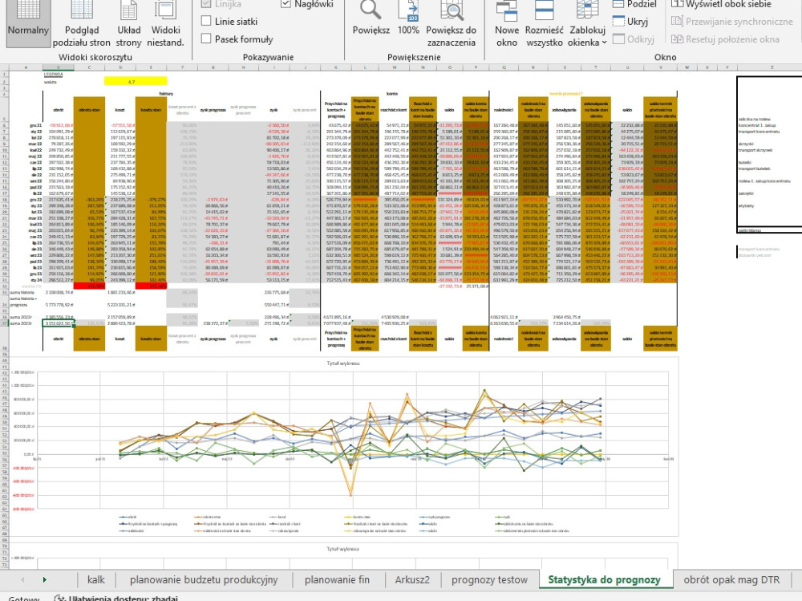Switch to the planowanie fin sheet

337,579
